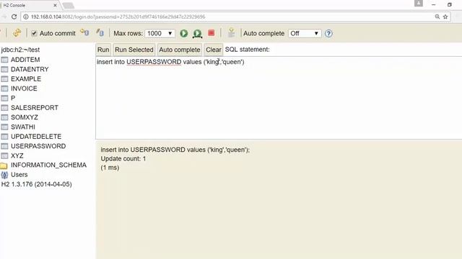Click the table icon beside ADDITEM
The height and width of the screenshot is (259, 462).
(4, 60)
